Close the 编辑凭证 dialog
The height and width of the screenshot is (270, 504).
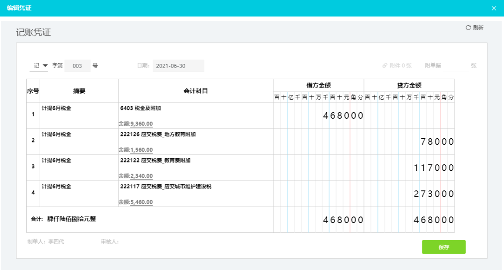click(x=494, y=8)
